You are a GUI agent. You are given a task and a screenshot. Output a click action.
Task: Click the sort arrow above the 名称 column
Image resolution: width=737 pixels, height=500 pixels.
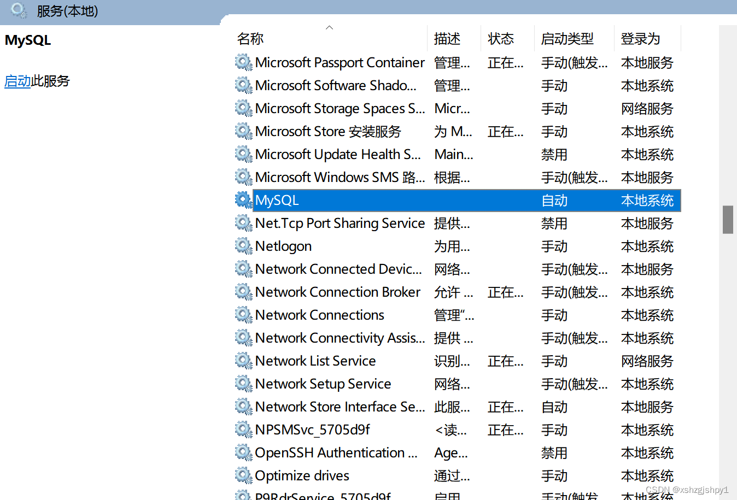tap(329, 26)
